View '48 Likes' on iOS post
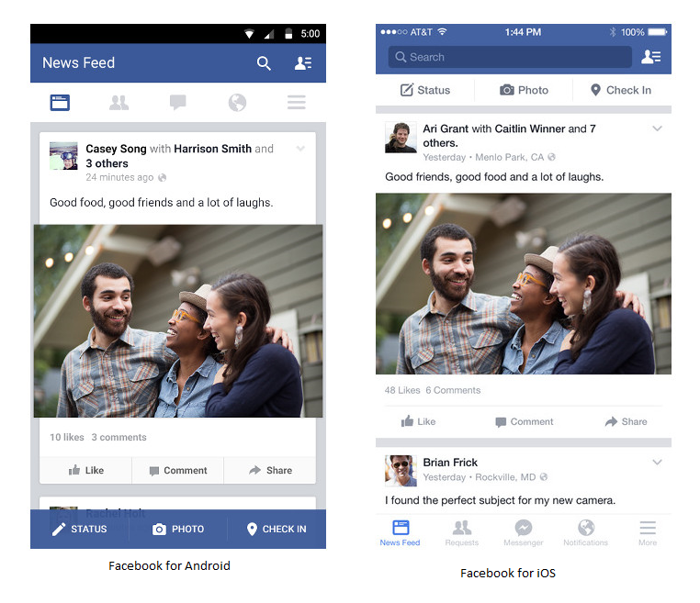The image size is (700, 603). [402, 390]
